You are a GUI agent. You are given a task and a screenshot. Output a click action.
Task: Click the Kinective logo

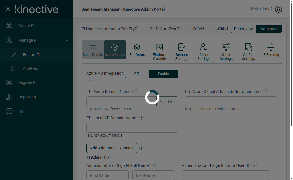(37, 9)
